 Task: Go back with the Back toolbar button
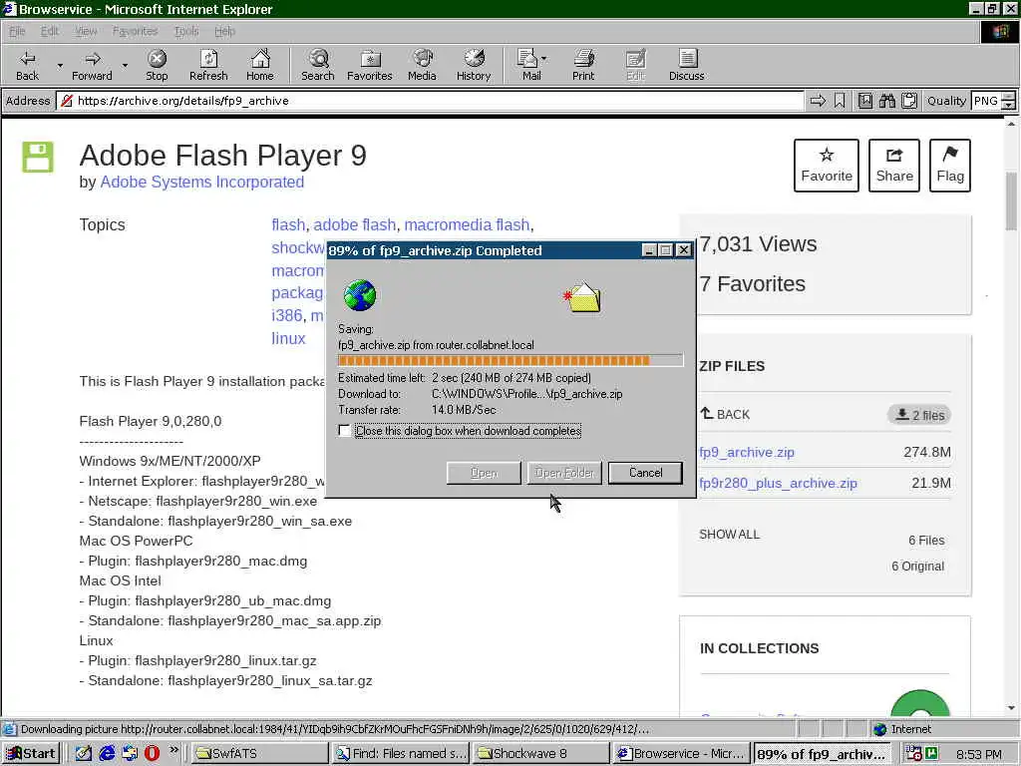click(27, 65)
